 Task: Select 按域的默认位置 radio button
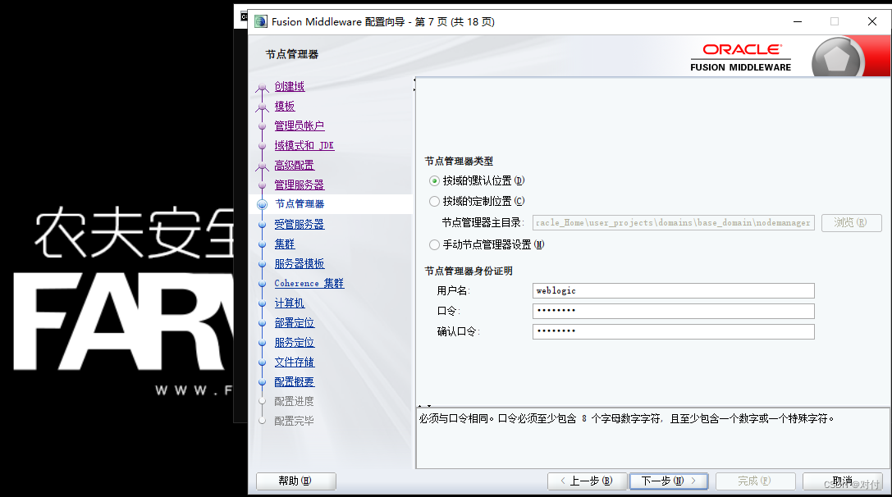tap(435, 180)
